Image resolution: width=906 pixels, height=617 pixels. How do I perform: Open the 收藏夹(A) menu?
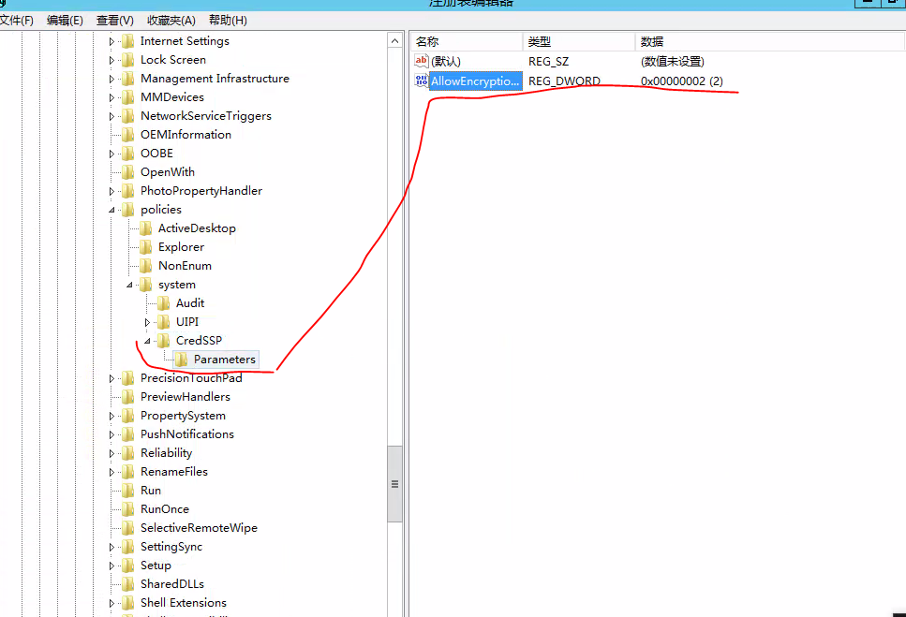click(171, 21)
